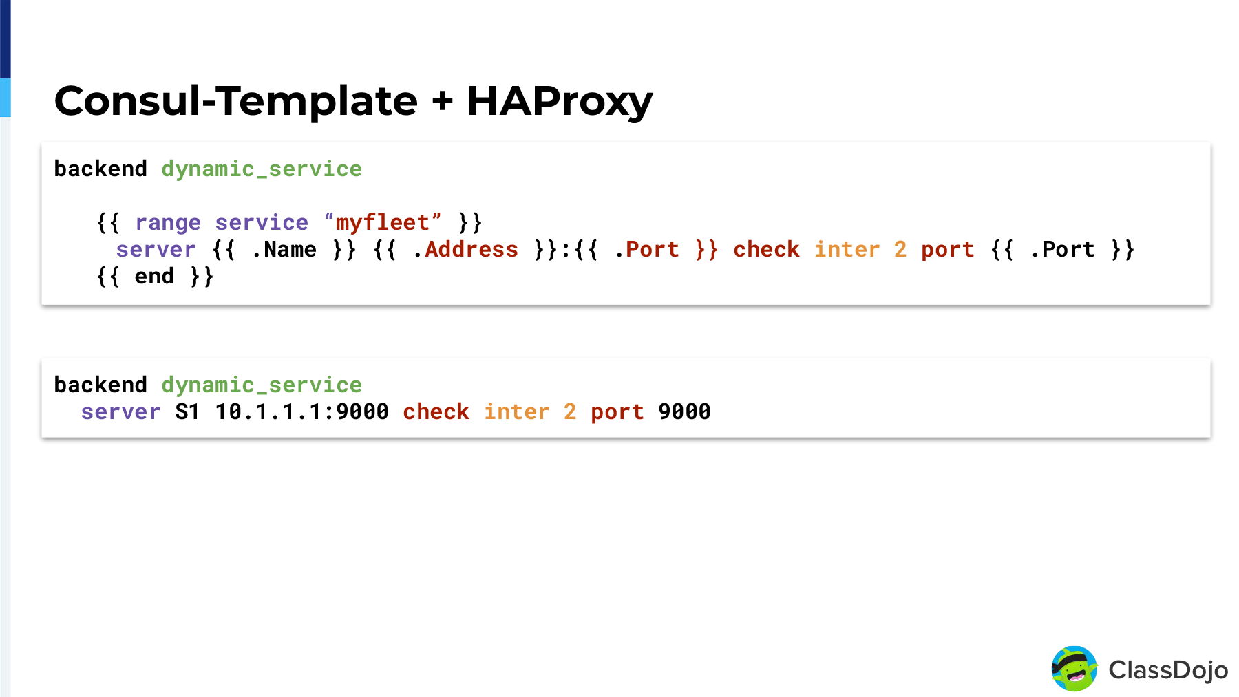The height and width of the screenshot is (697, 1239).
Task: Click the 'inter' keyword in template line
Action: click(847, 249)
